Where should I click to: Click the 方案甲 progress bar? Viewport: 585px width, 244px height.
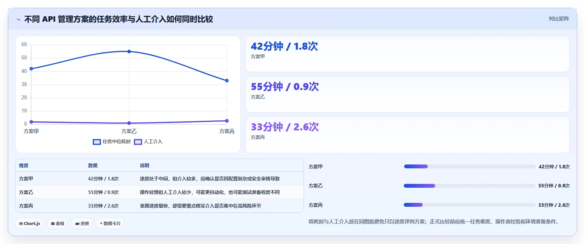click(470, 166)
